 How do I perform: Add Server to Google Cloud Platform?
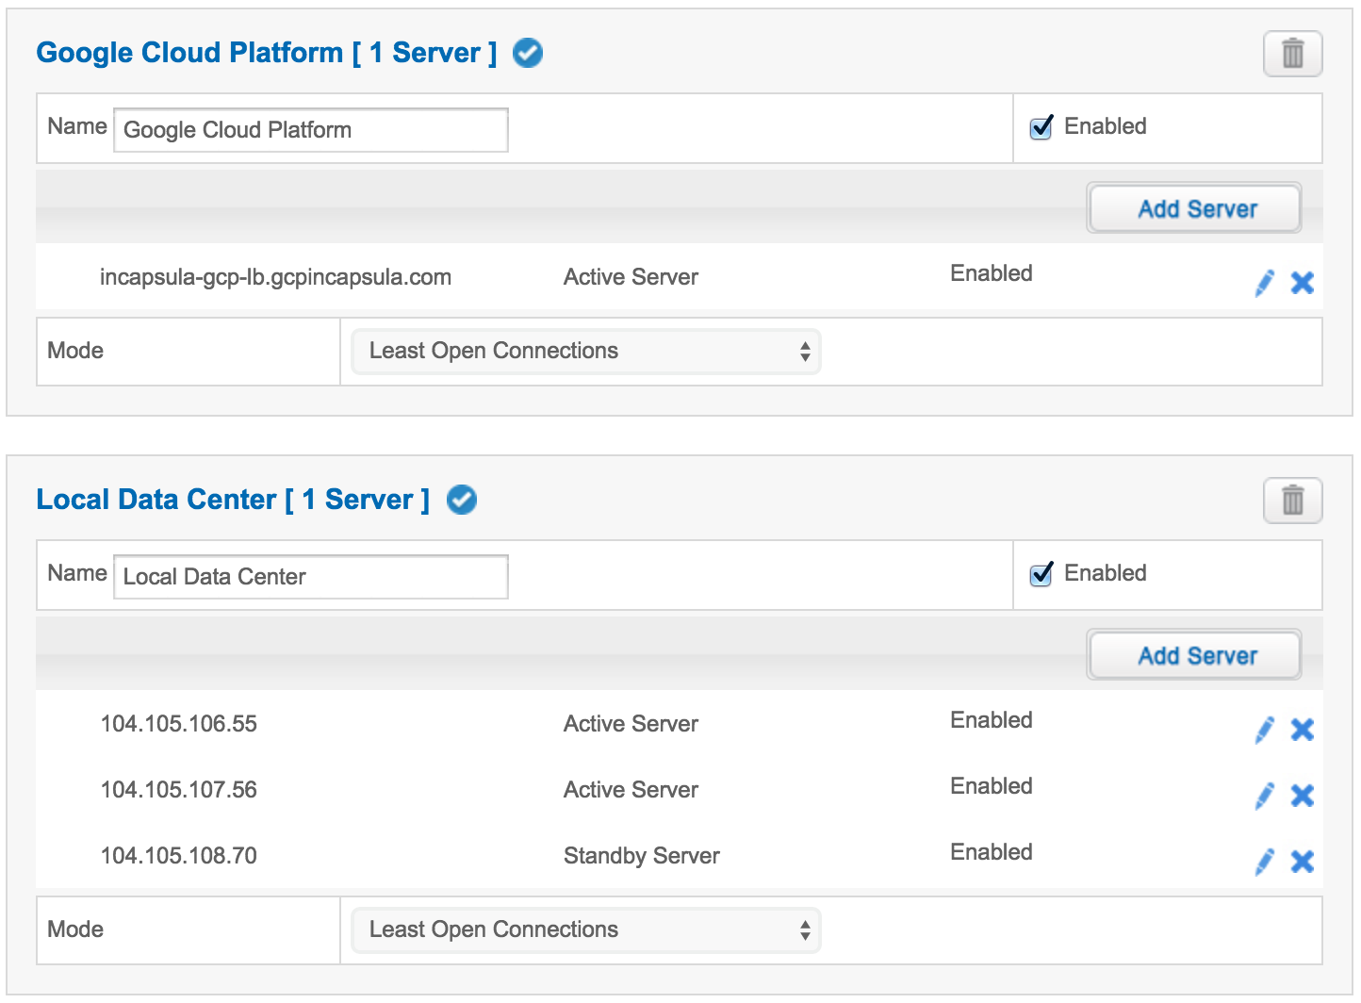1194,208
